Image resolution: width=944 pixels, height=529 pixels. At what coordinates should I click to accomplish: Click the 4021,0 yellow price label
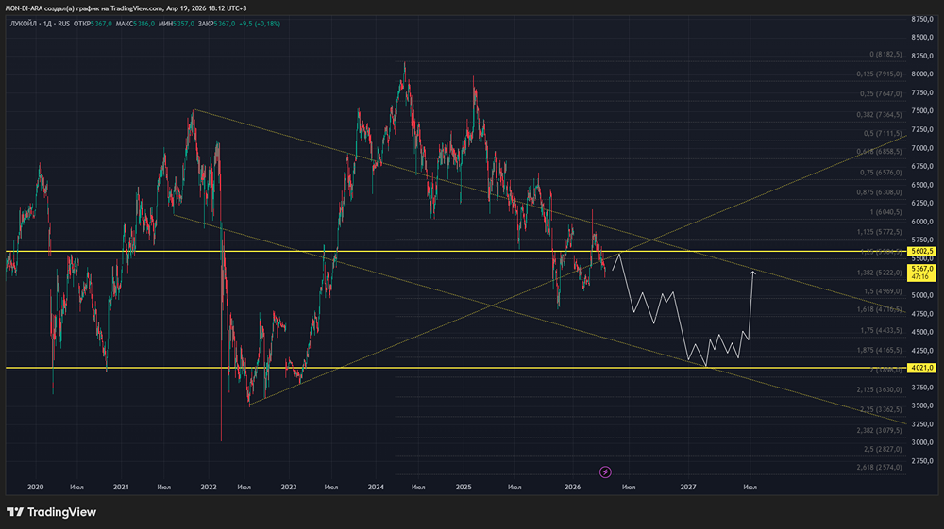pos(920,368)
